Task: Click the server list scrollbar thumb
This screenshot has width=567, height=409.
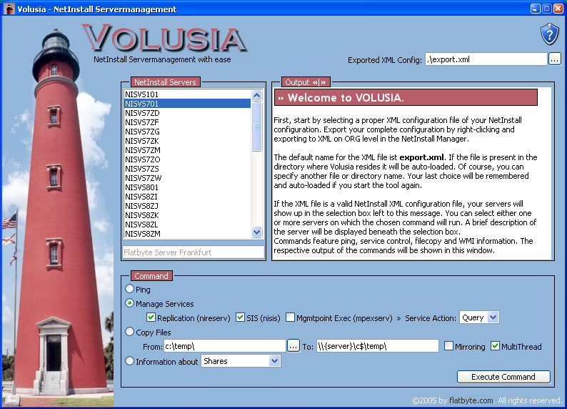Action: click(257, 126)
